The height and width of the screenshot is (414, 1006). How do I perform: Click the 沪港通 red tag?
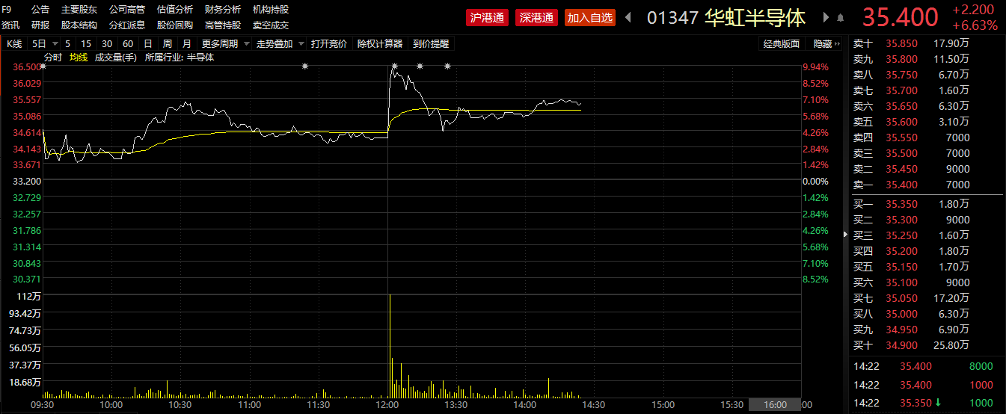[487, 17]
